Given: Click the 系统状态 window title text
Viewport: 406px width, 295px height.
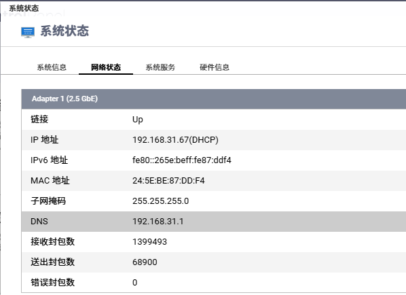Looking at the screenshot, I should [24, 8].
